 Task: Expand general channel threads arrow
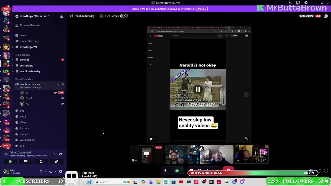[13, 60]
